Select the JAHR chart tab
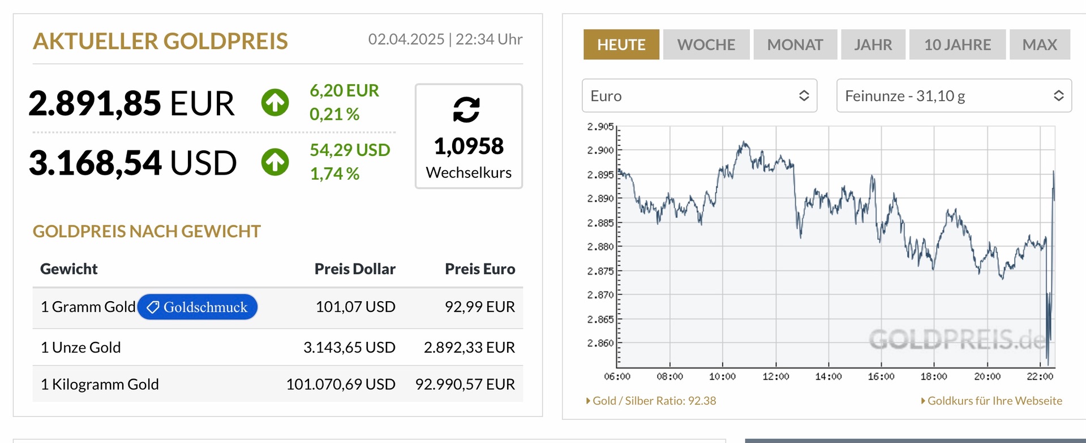1086x443 pixels. pos(873,45)
